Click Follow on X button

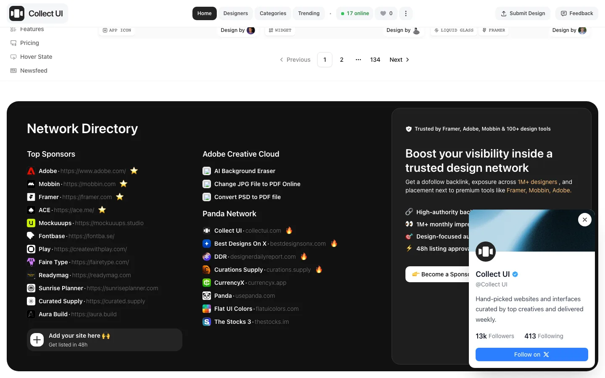point(532,354)
